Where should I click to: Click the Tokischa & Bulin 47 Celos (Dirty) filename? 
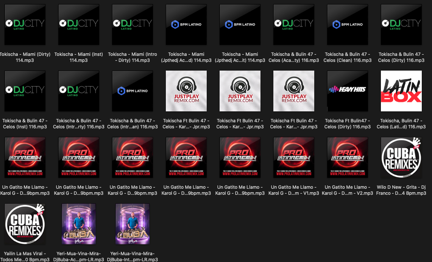coord(401,57)
